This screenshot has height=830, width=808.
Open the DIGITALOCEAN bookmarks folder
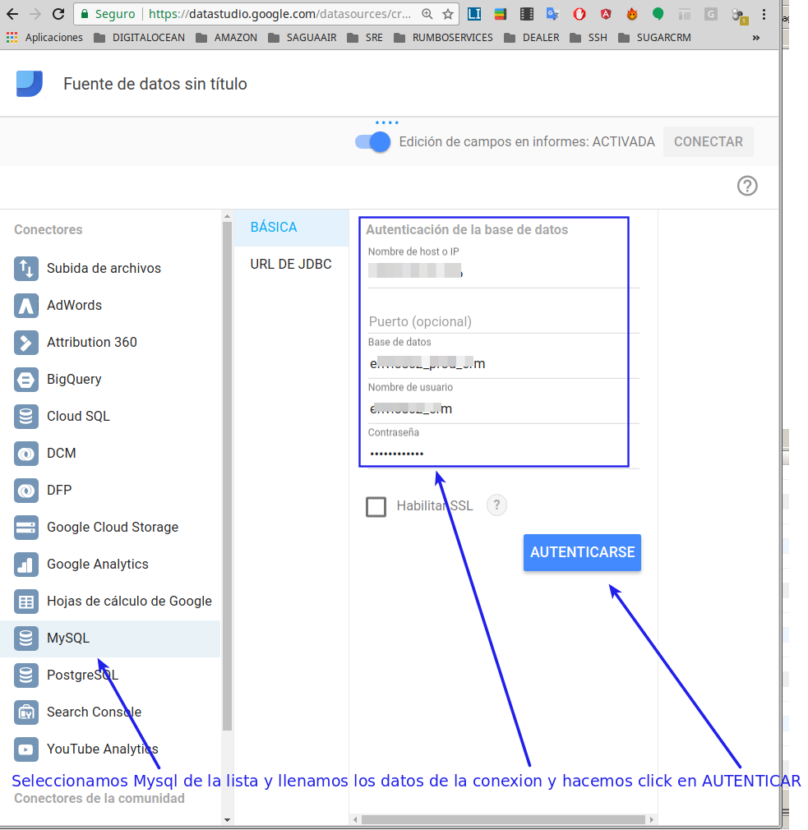tap(139, 38)
